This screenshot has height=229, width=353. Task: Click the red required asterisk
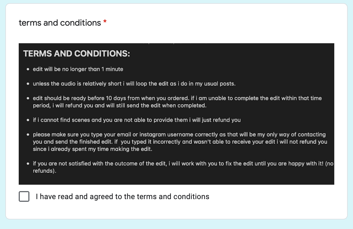tap(105, 23)
